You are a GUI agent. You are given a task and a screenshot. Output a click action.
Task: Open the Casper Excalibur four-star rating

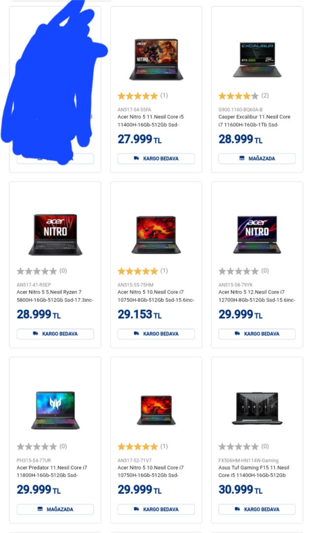point(239,96)
